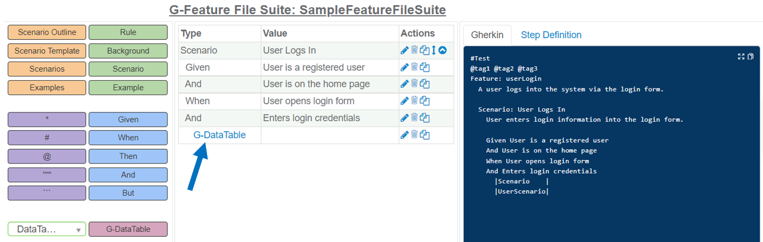Click the Type column header

point(219,33)
